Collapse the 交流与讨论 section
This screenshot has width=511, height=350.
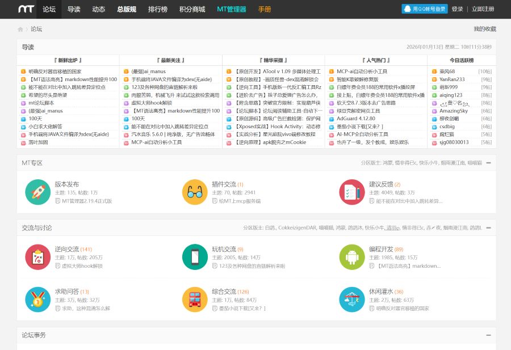(488, 227)
